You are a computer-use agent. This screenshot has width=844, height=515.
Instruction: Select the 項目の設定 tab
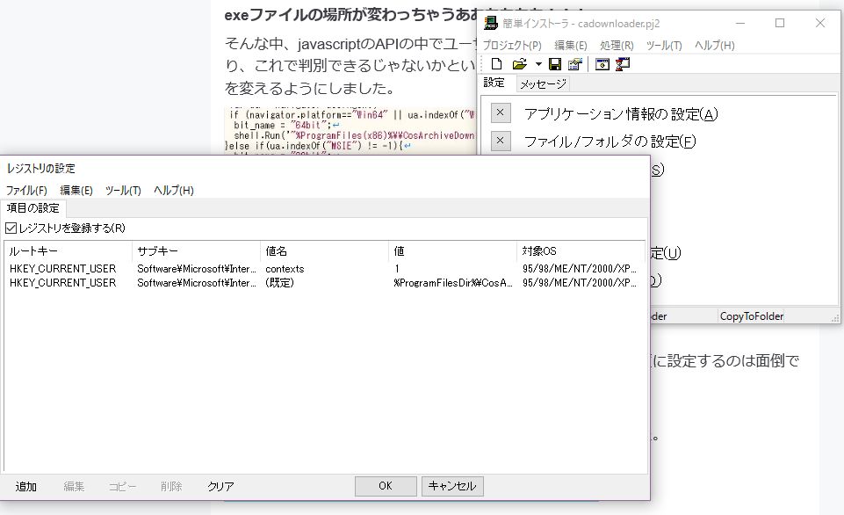point(32,208)
